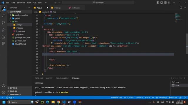This screenshot has width=188, height=105.
Task: Open the Selection menu
Action: point(21,3)
